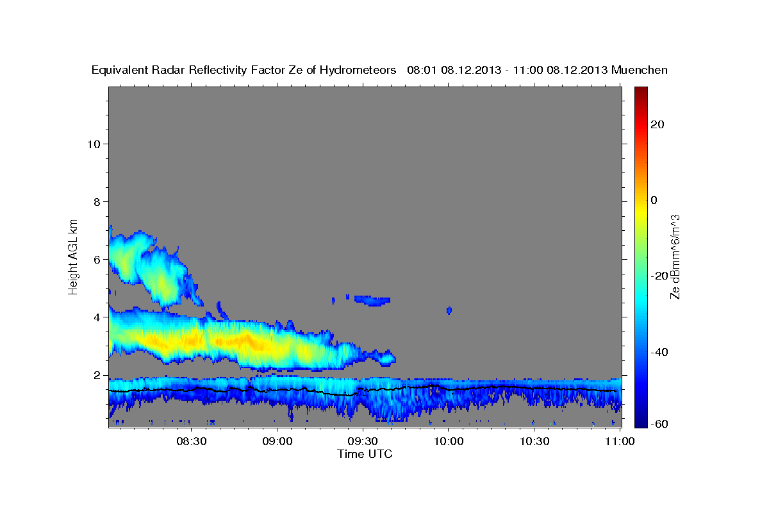The width and height of the screenshot is (769, 513).
Task: Click the small isolated echo near 10:00 at 4 km
Action: tap(449, 310)
